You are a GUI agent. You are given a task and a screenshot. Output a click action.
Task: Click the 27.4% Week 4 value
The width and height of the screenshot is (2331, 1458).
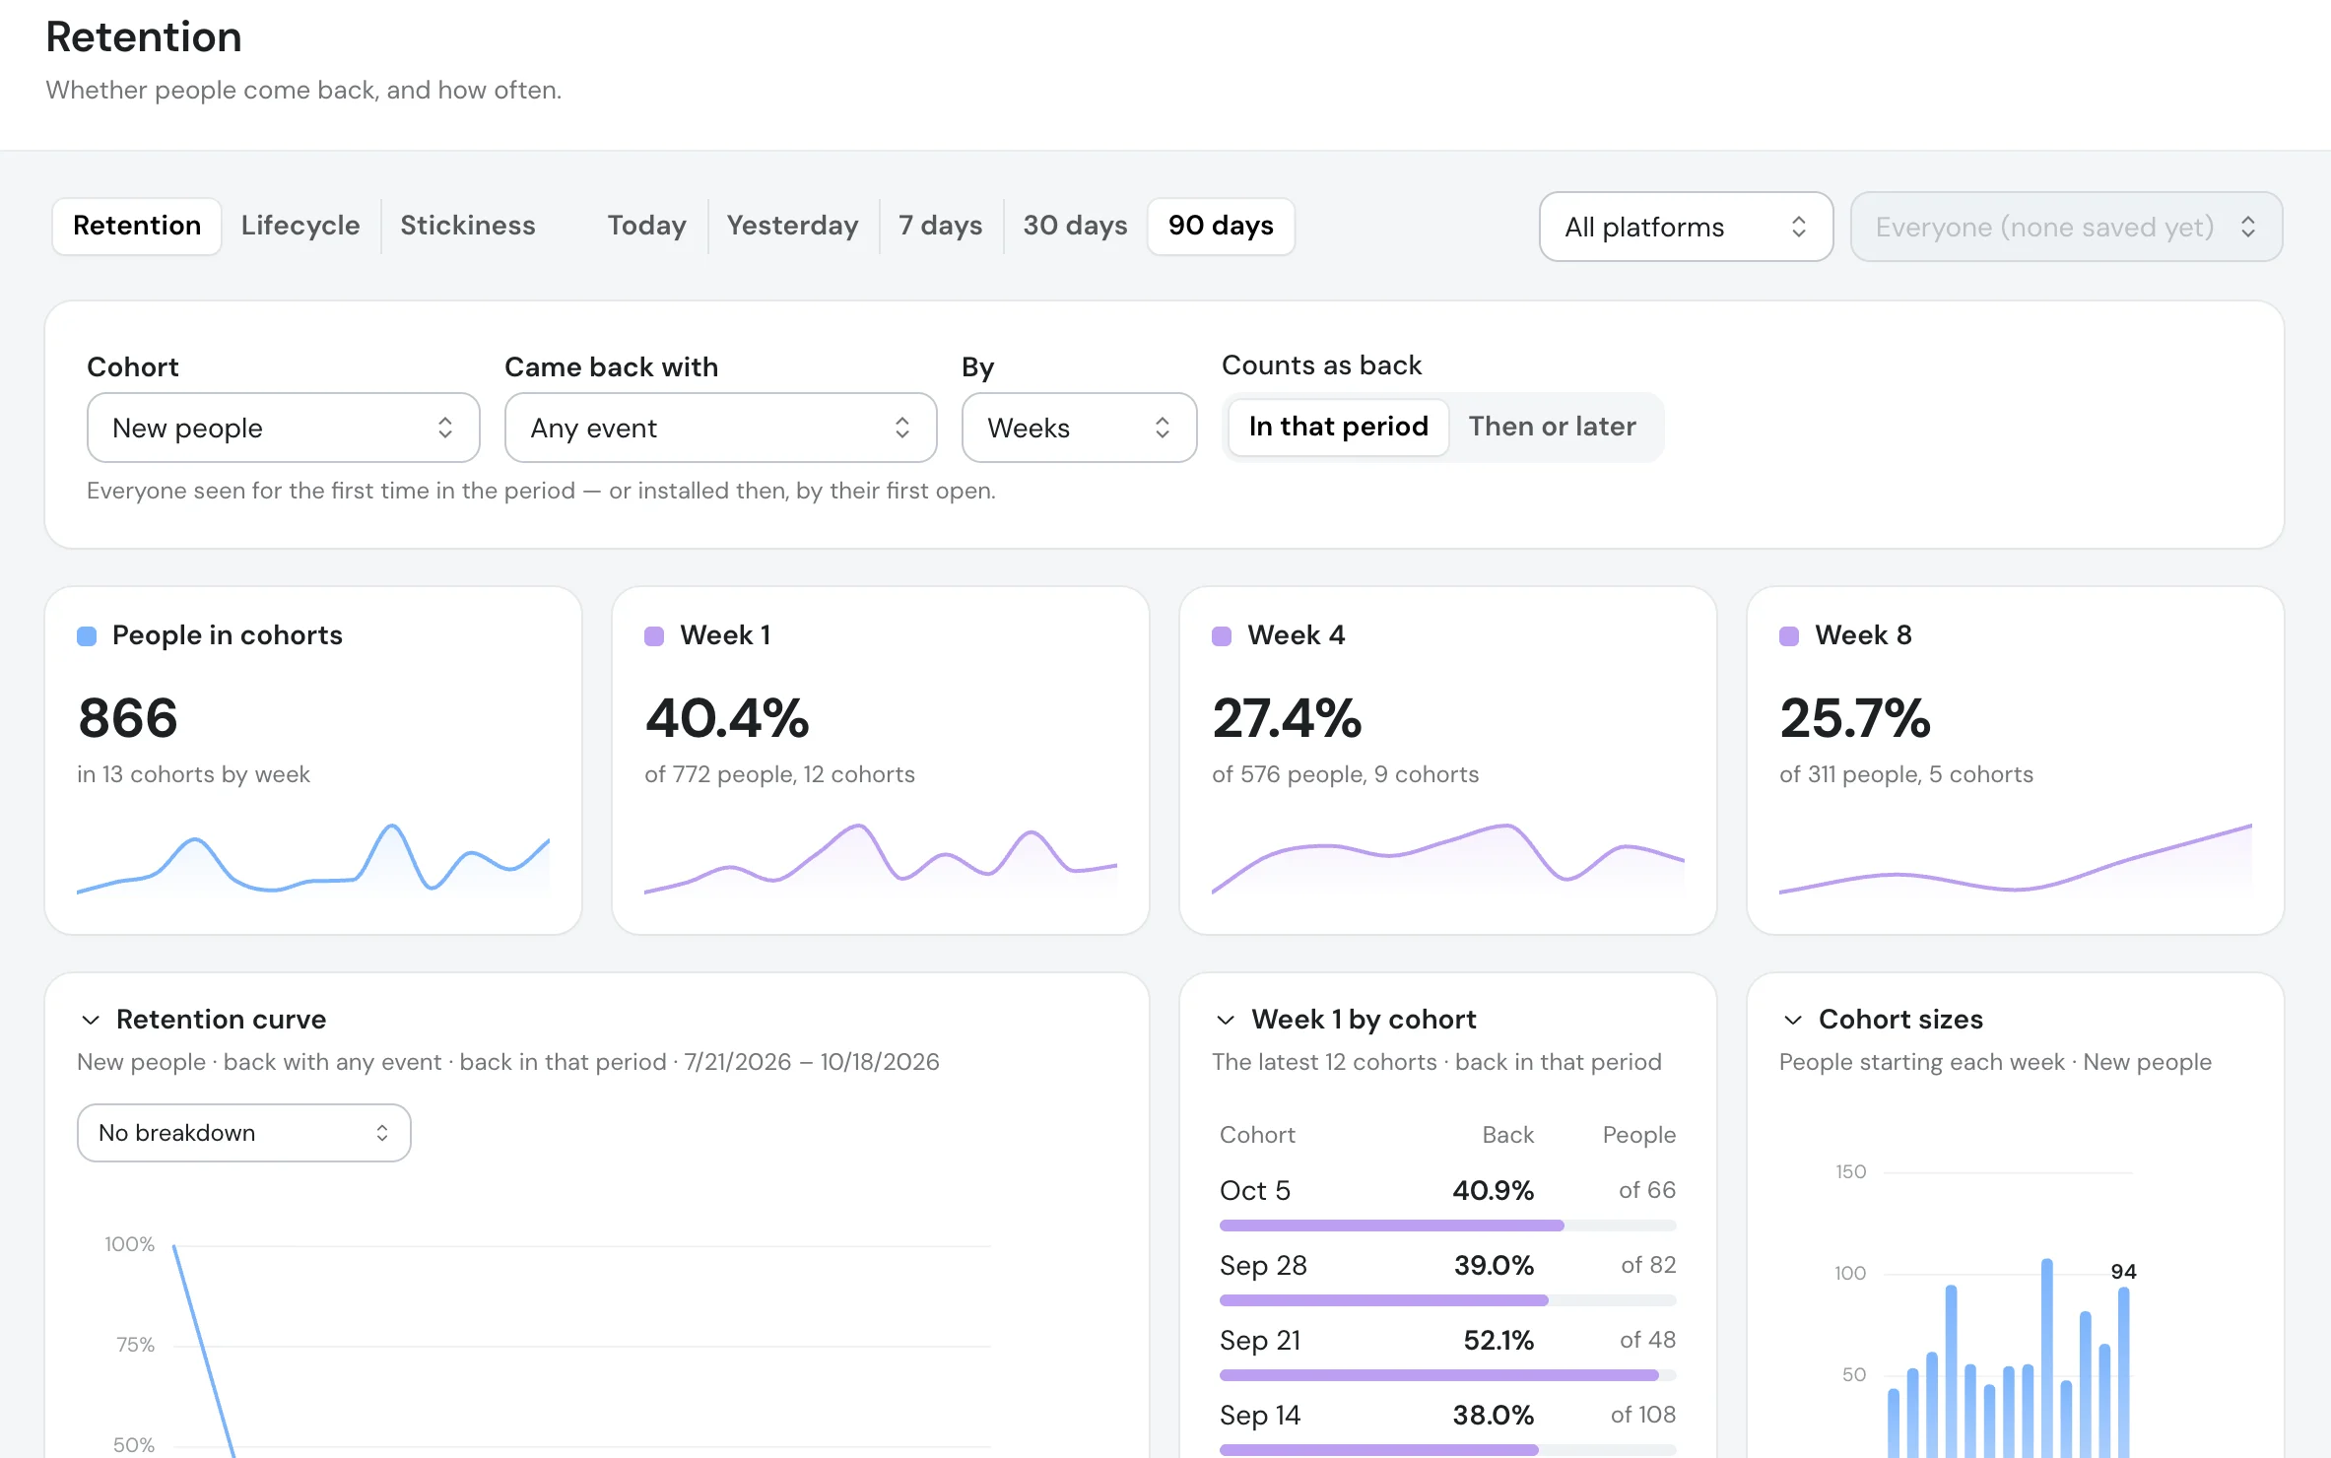(x=1287, y=718)
